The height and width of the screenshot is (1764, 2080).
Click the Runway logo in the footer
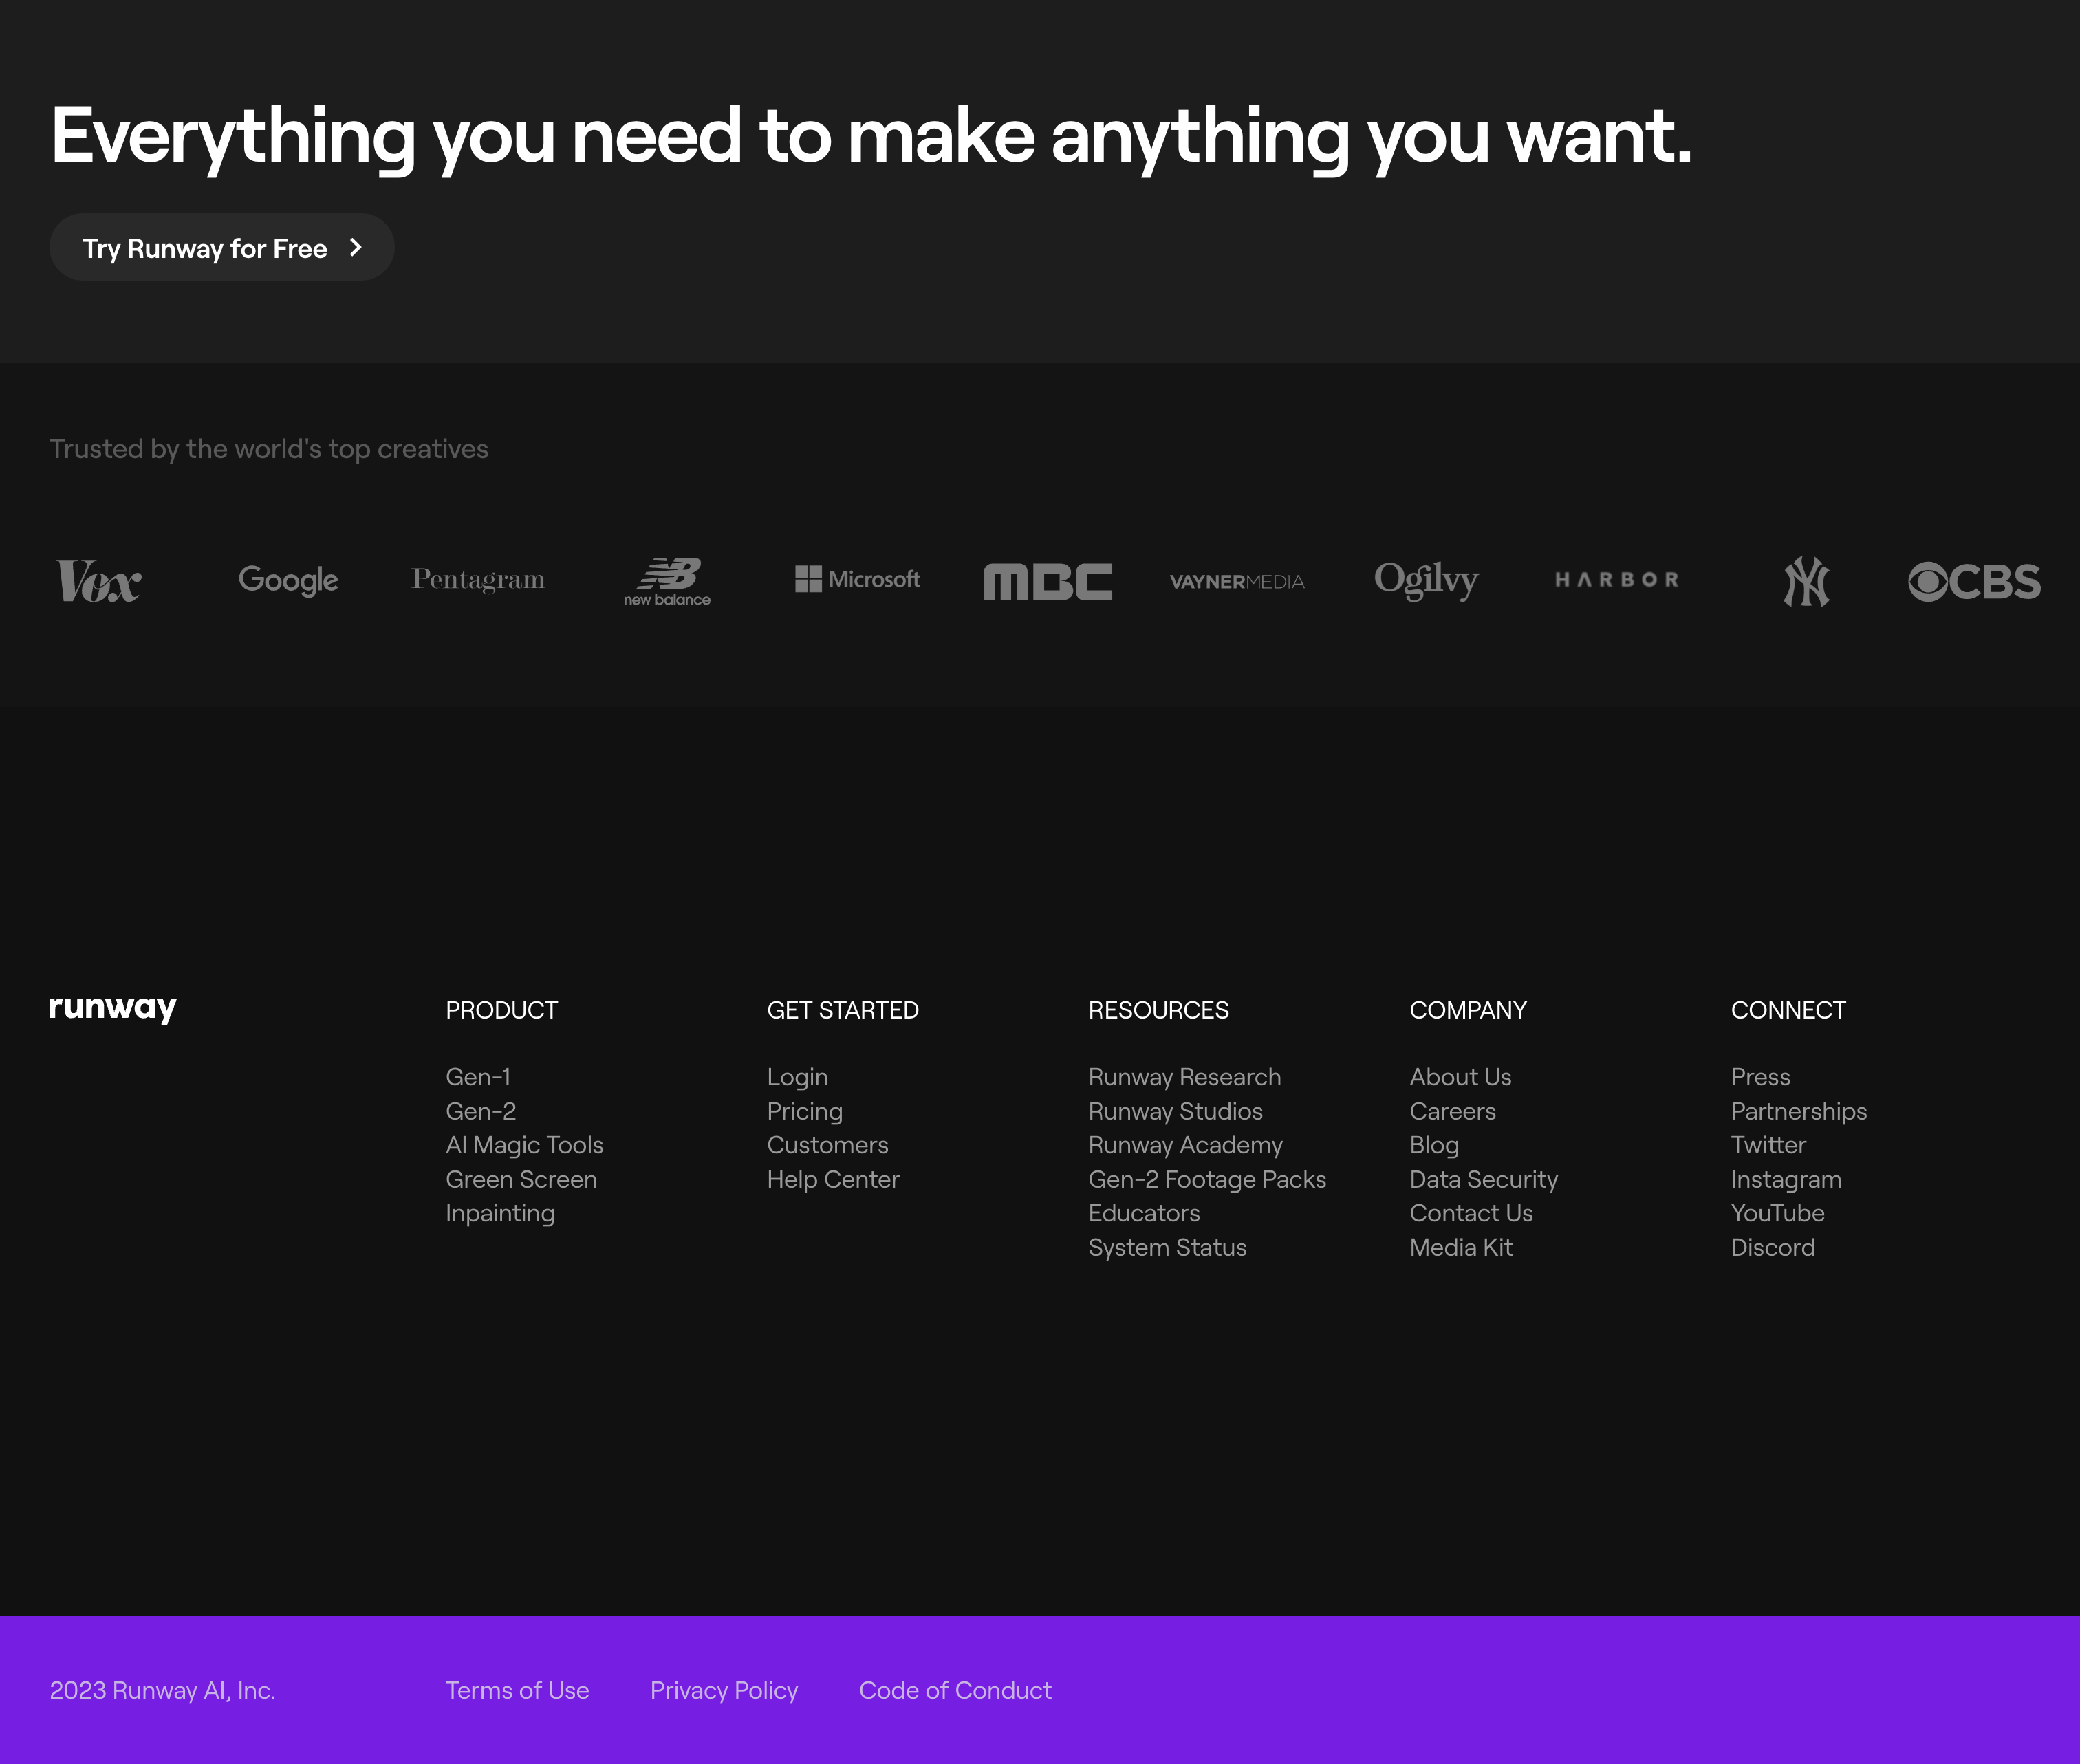(x=112, y=1008)
